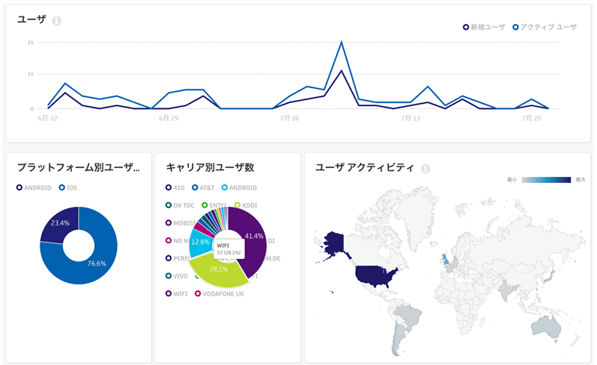597x365 pixels.
Task: Toggle the DK TDC carrier legend entry
Action: [180, 205]
